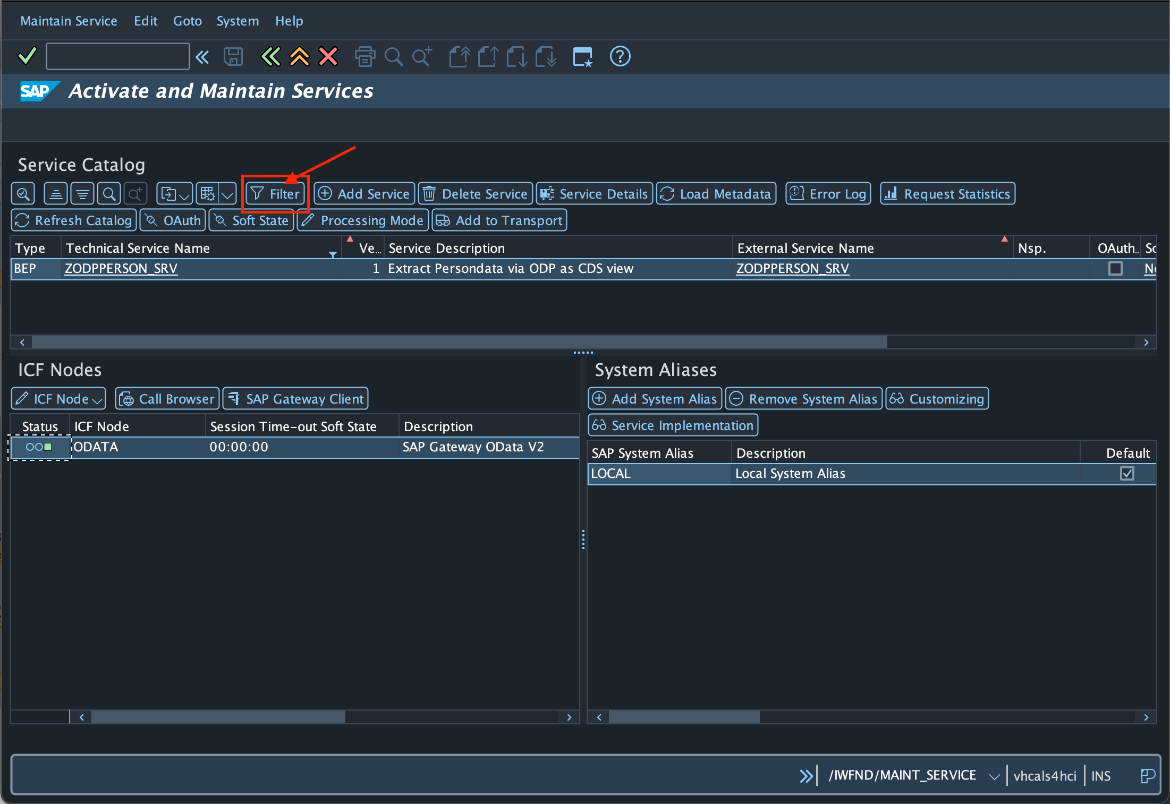This screenshot has height=804, width=1170.
Task: Click the green checkmark Enter icon
Action: [x=27, y=56]
